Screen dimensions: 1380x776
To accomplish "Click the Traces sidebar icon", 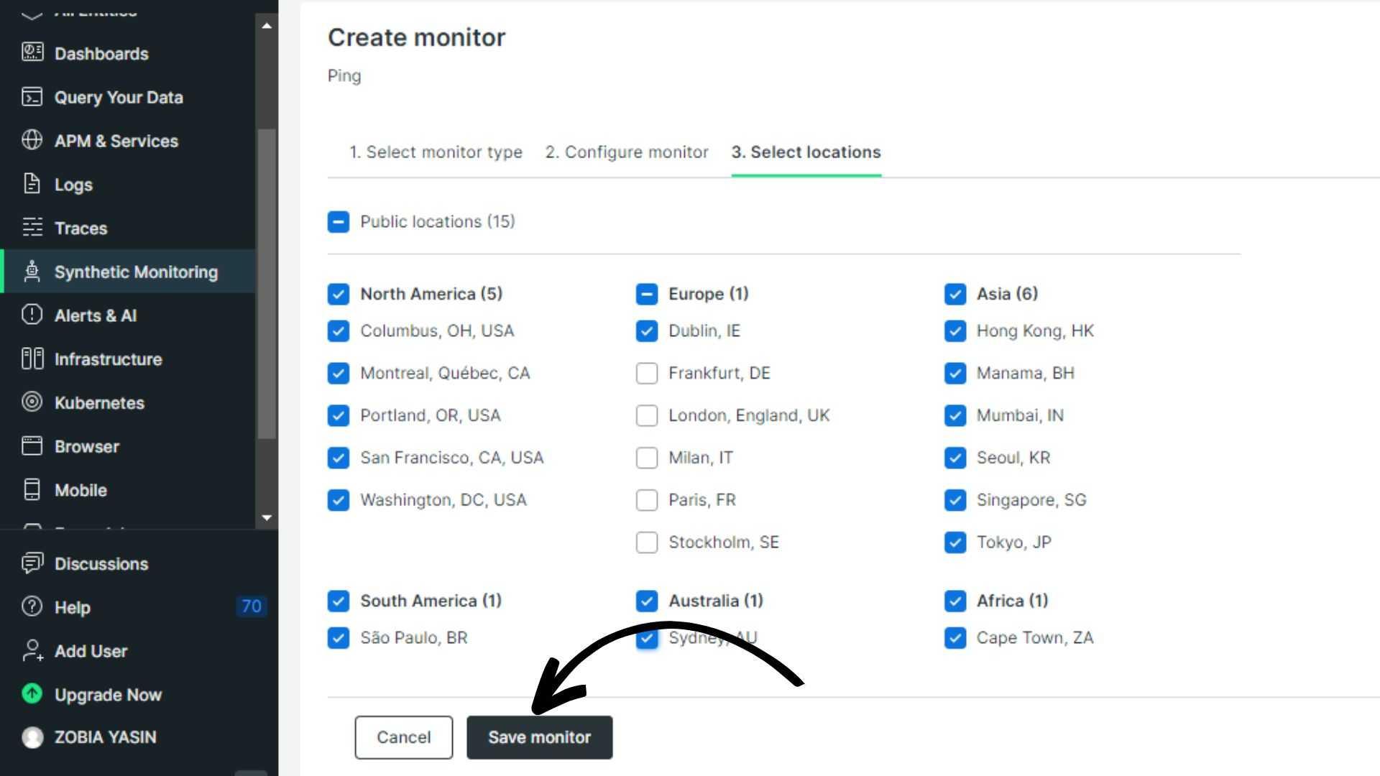I will click(x=33, y=227).
